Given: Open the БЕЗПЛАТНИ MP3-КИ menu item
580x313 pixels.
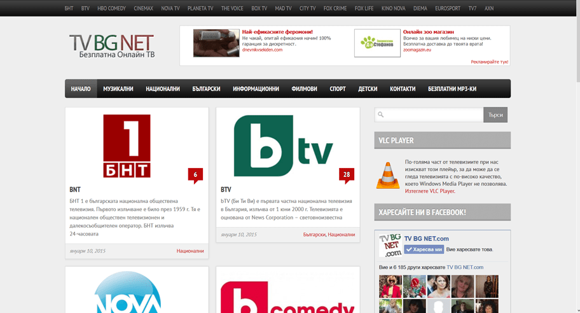Looking at the screenshot, I should [452, 89].
